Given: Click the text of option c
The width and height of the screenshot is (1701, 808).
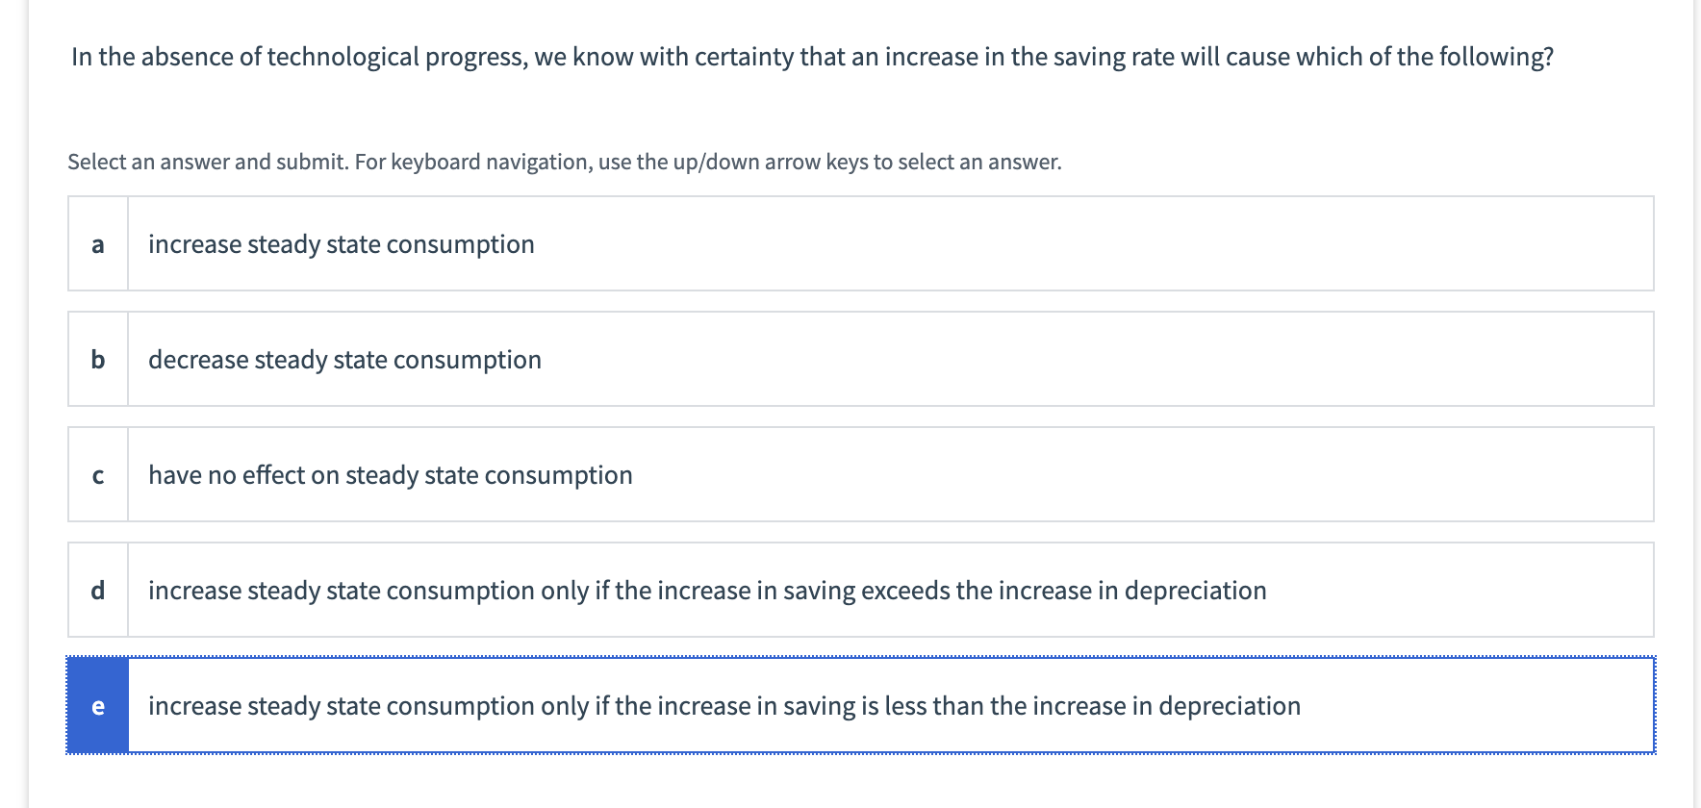Looking at the screenshot, I should pos(390,474).
